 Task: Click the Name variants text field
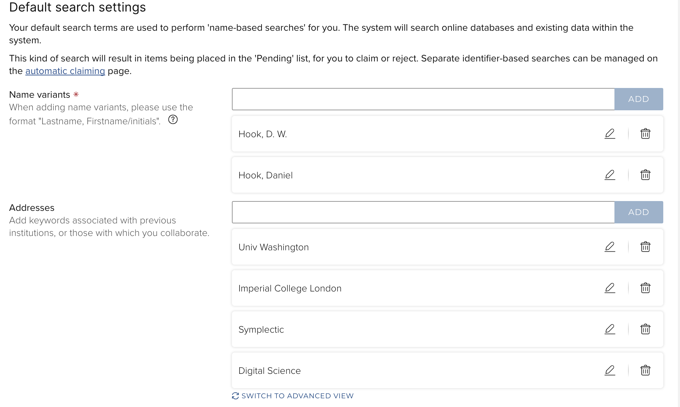click(x=423, y=99)
